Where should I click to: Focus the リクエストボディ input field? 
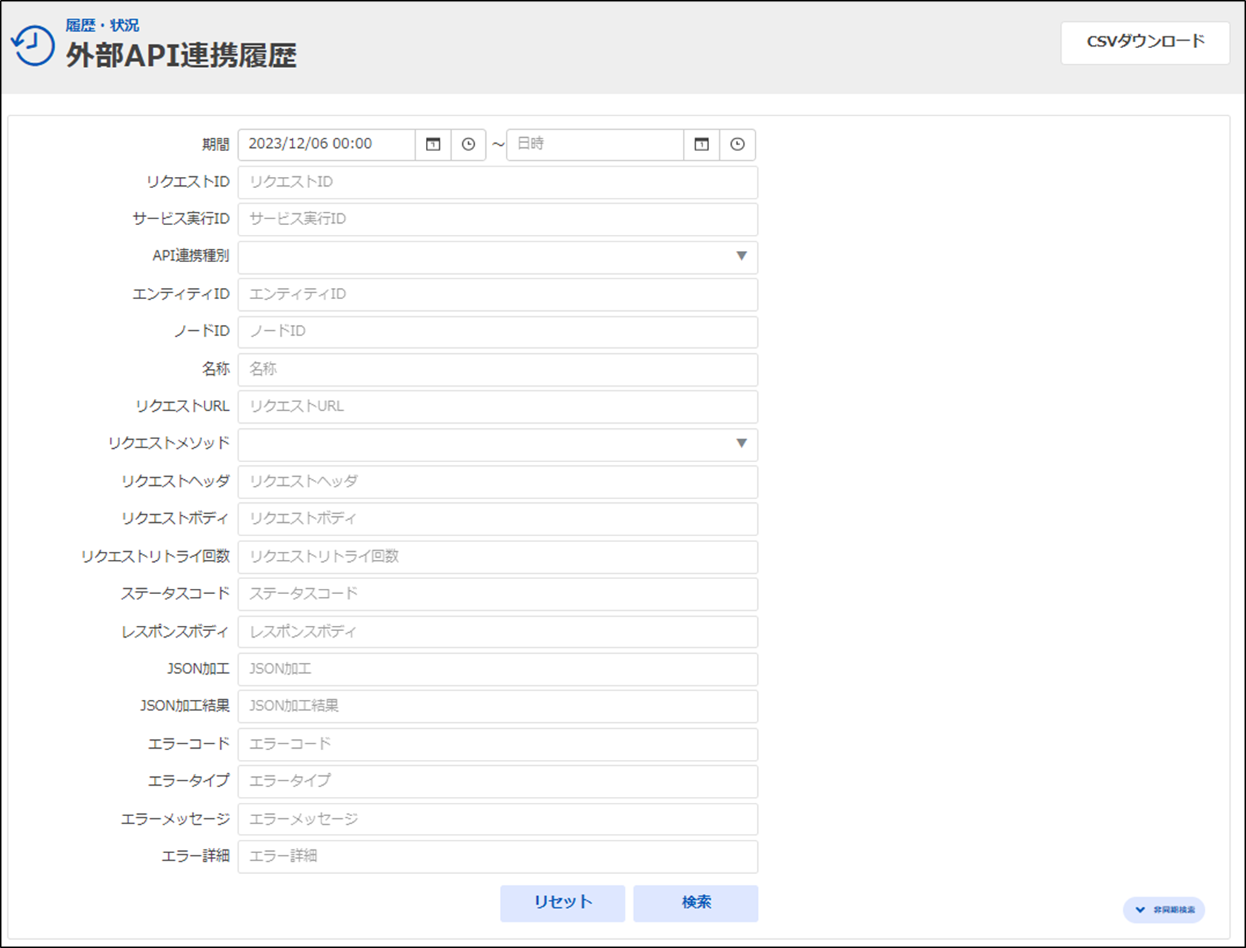pyautogui.click(x=498, y=519)
